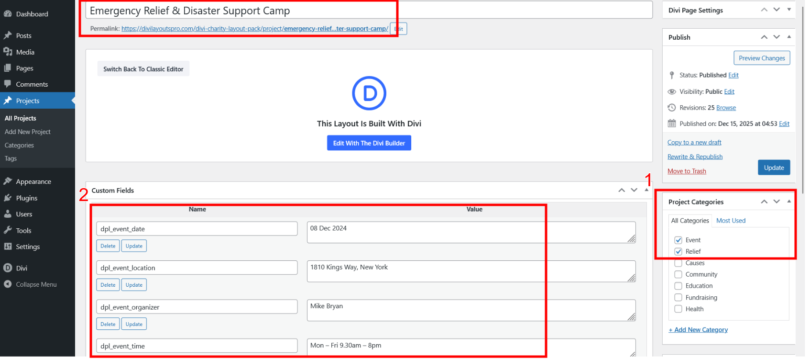Click the Divi circle icon in sidebar
810x359 pixels.
point(8,268)
